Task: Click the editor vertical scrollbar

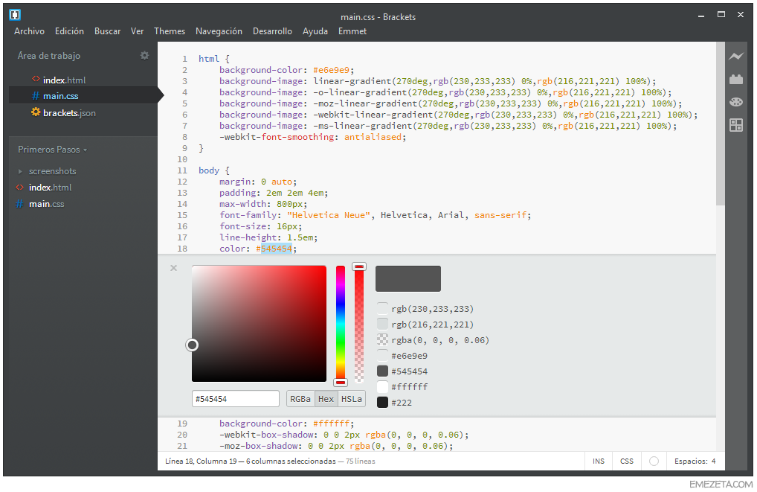Action: click(721, 124)
